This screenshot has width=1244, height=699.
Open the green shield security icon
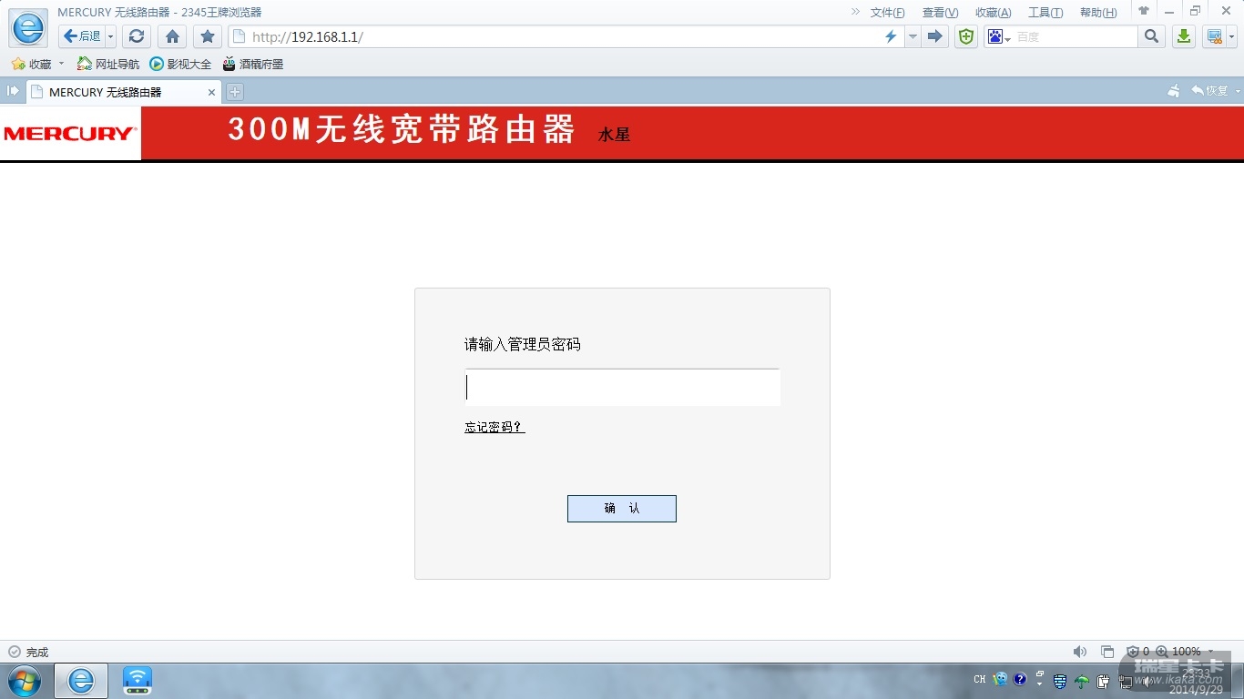tap(966, 36)
